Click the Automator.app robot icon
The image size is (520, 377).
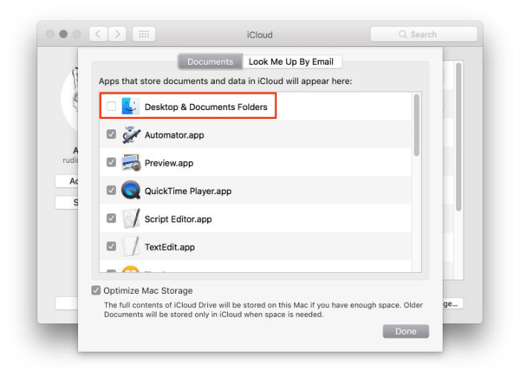(131, 135)
